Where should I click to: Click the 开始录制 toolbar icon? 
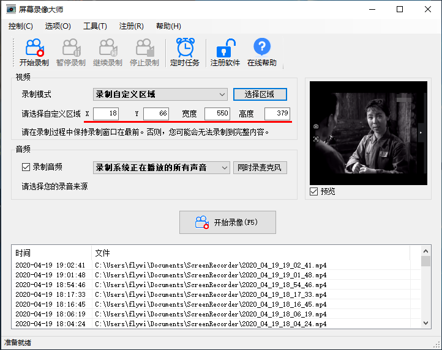point(34,48)
